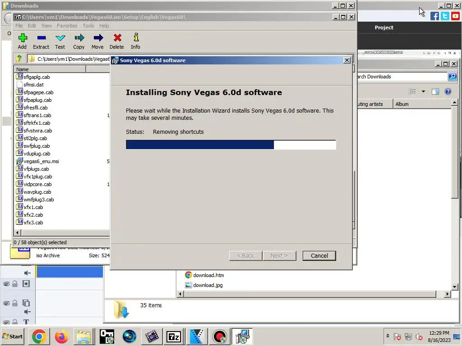Open the Tools menu in 7-Zip
The height and width of the screenshot is (346, 462).
tap(88, 26)
